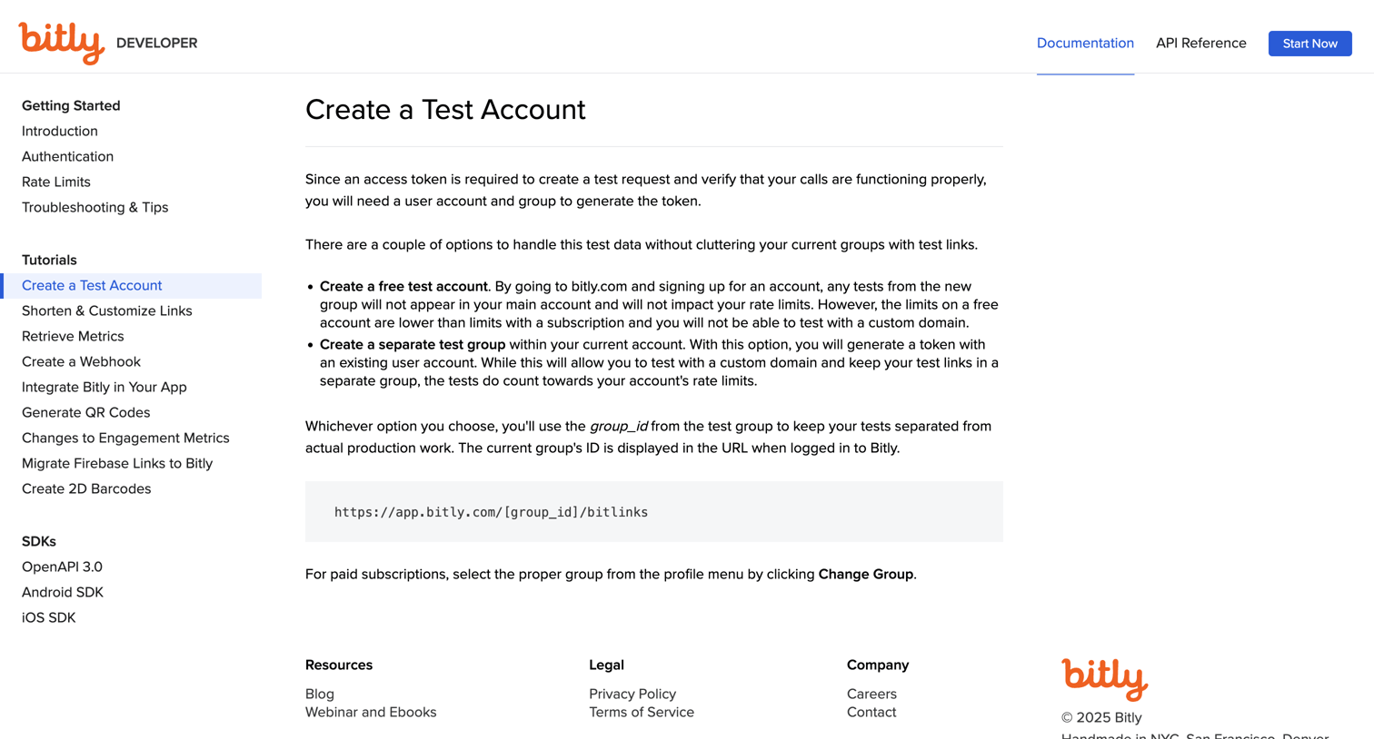Open Troubleshooting & Tips

coord(95,207)
